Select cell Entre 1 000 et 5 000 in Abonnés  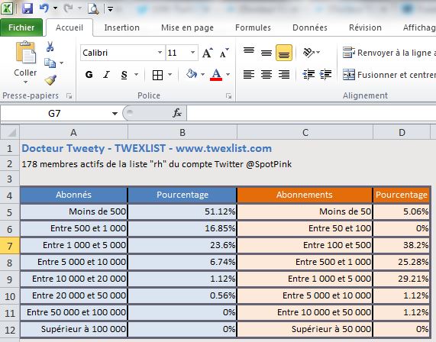(x=74, y=246)
